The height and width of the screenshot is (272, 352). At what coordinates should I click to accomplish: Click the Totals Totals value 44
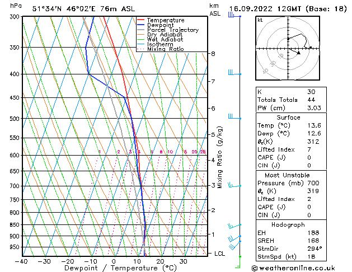tap(311, 100)
